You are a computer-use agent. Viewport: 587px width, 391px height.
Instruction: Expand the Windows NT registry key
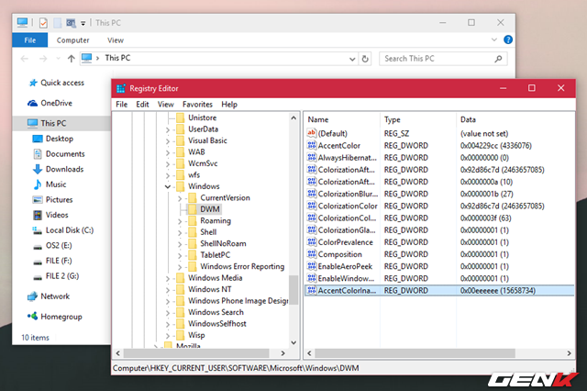(168, 289)
